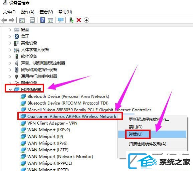
Task: Click the Update driver software toolbar icon
Action: (x=71, y=20)
